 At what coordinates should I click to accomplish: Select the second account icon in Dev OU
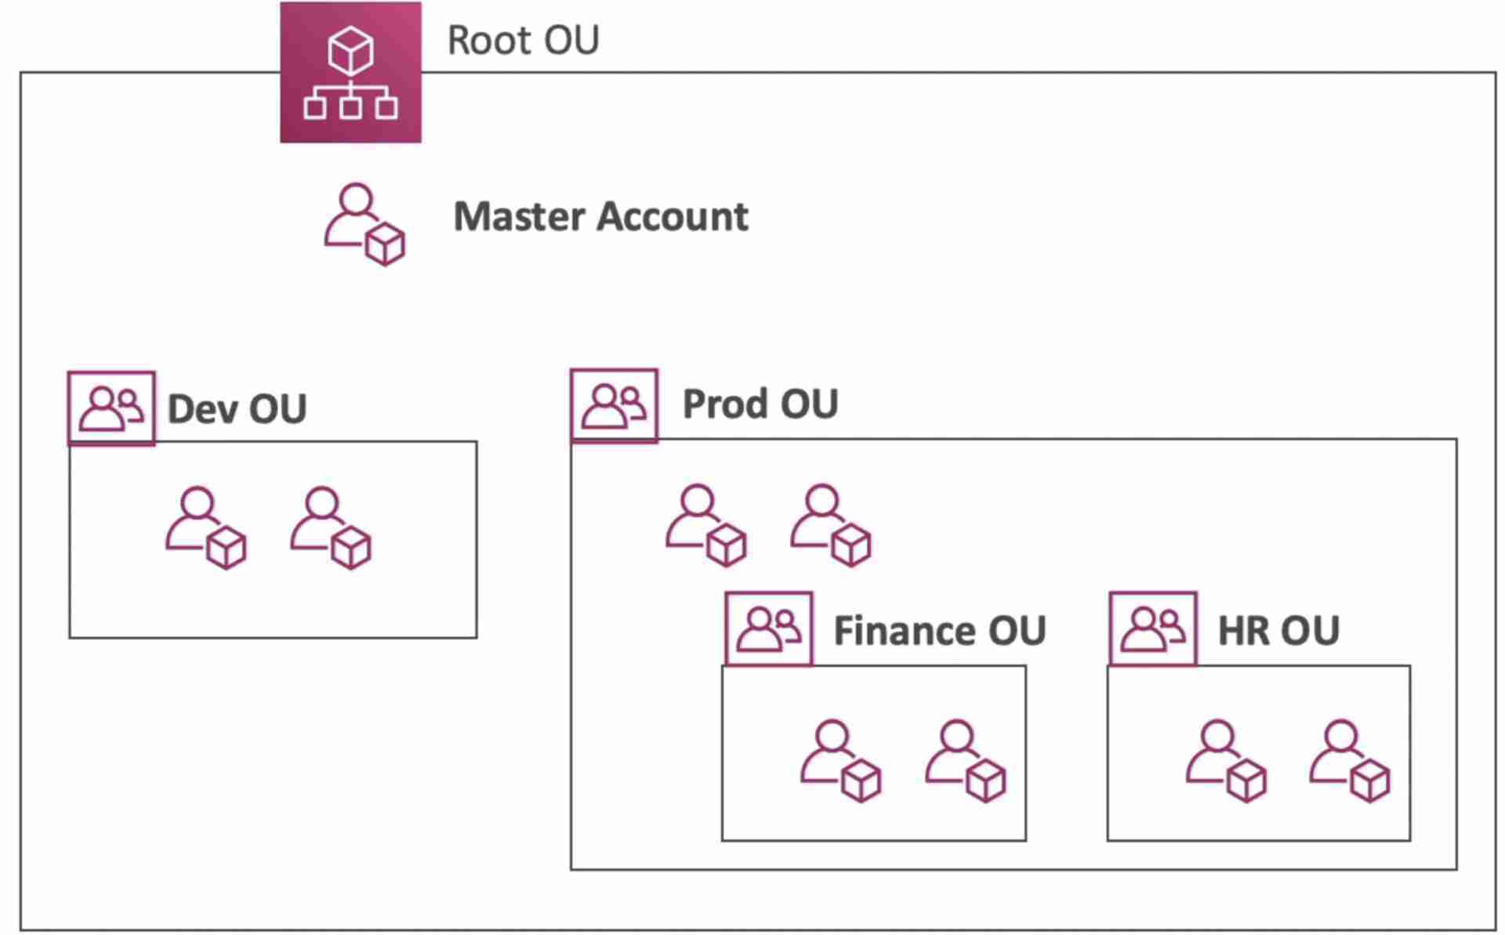331,527
